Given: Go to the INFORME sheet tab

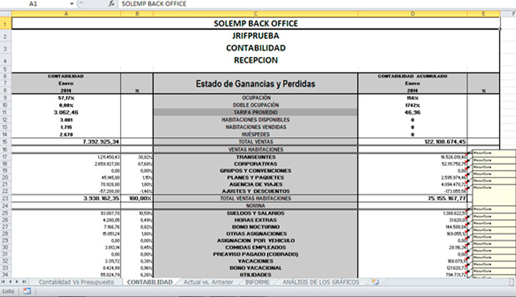Looking at the screenshot, I should [257, 282].
